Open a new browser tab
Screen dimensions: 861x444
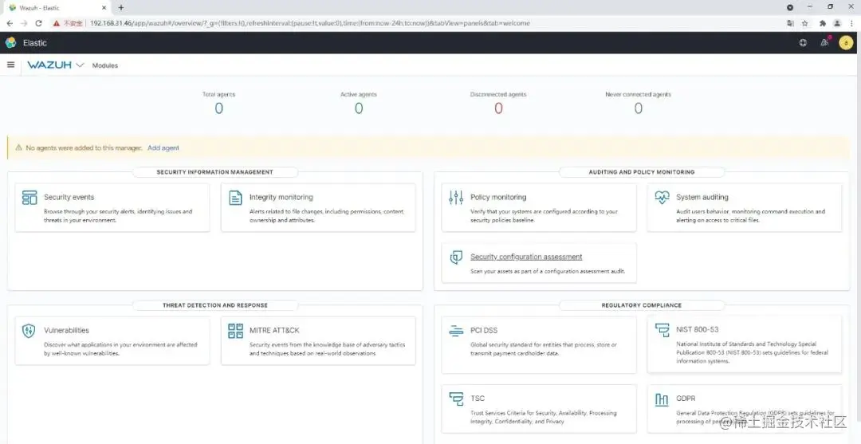121,8
